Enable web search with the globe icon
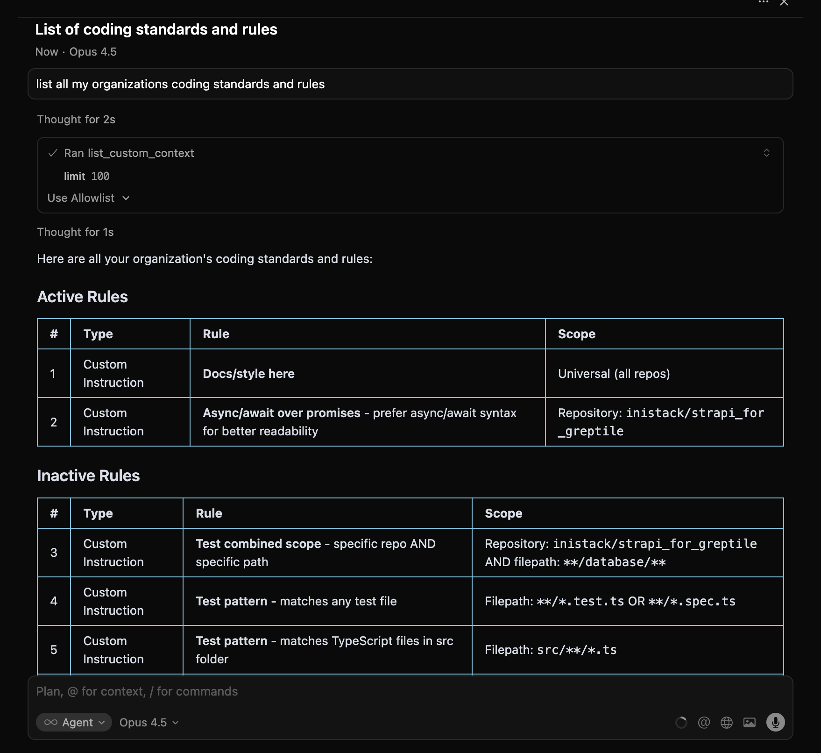The height and width of the screenshot is (753, 821). [x=727, y=722]
